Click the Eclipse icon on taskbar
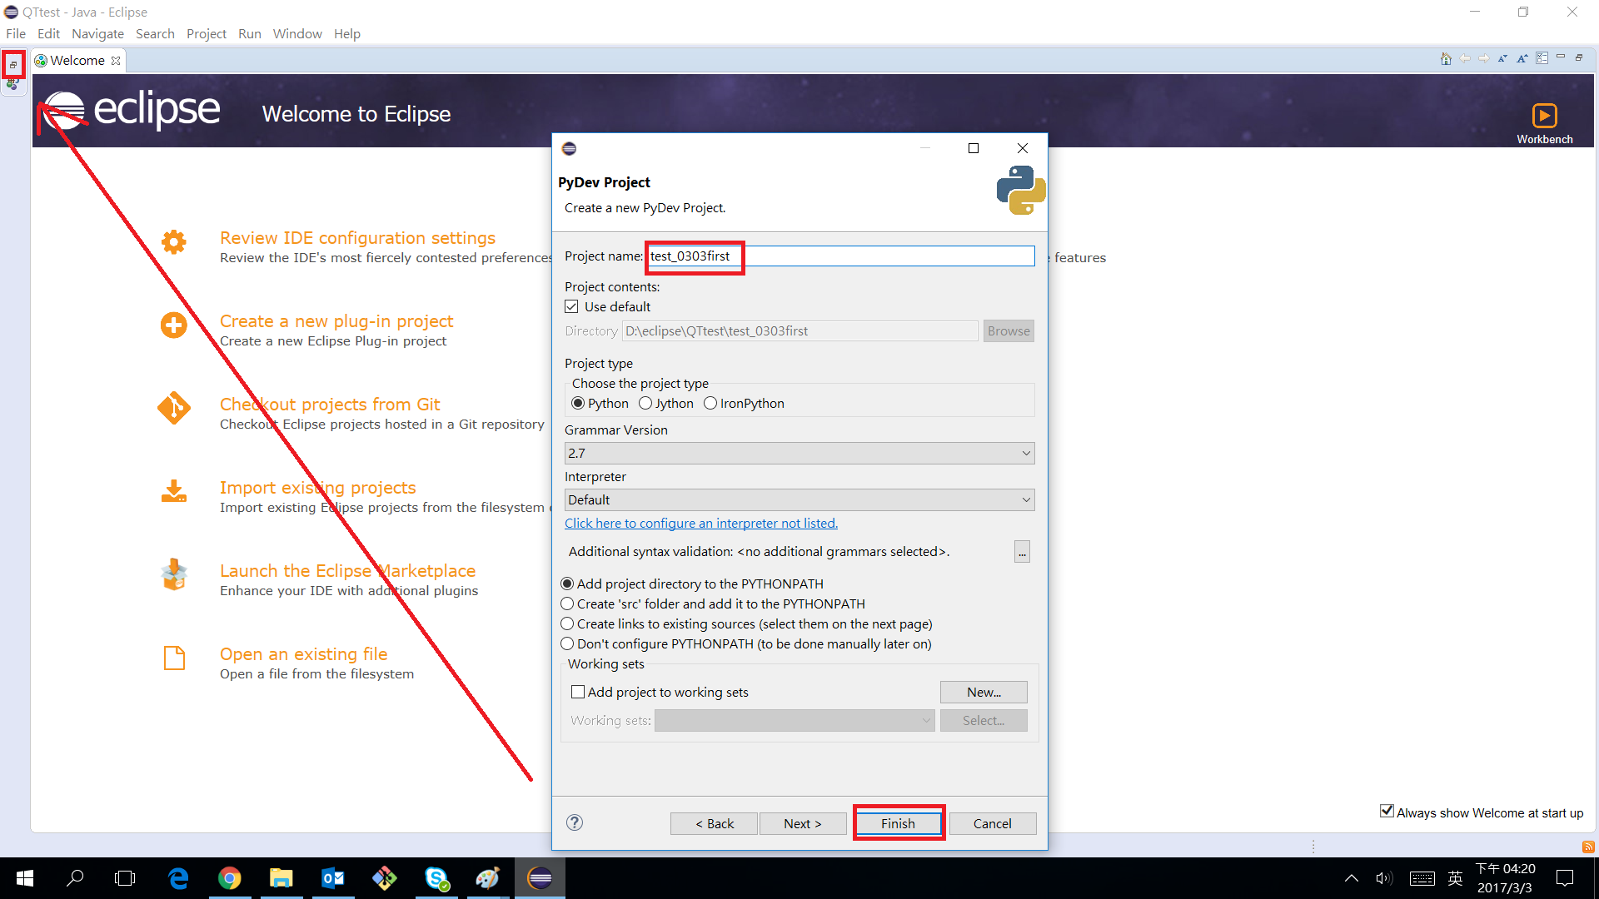Viewport: 1599px width, 899px height. pos(540,878)
